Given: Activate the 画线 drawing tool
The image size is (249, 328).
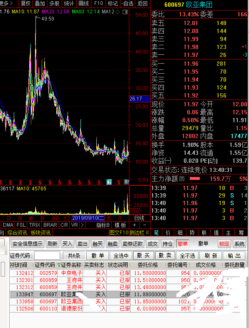Looking at the screenshot, I should pyautogui.click(x=83, y=3).
